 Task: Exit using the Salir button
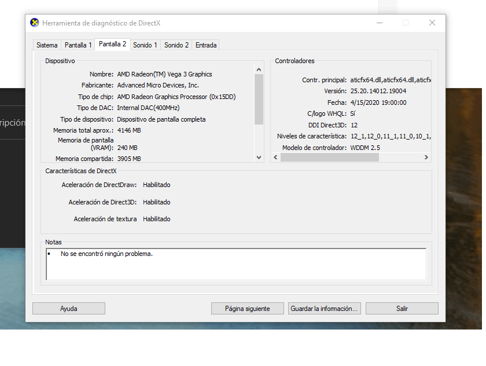click(x=402, y=309)
